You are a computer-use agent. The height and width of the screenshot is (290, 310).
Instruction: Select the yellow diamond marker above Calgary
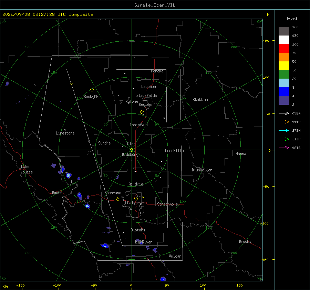click(136, 199)
